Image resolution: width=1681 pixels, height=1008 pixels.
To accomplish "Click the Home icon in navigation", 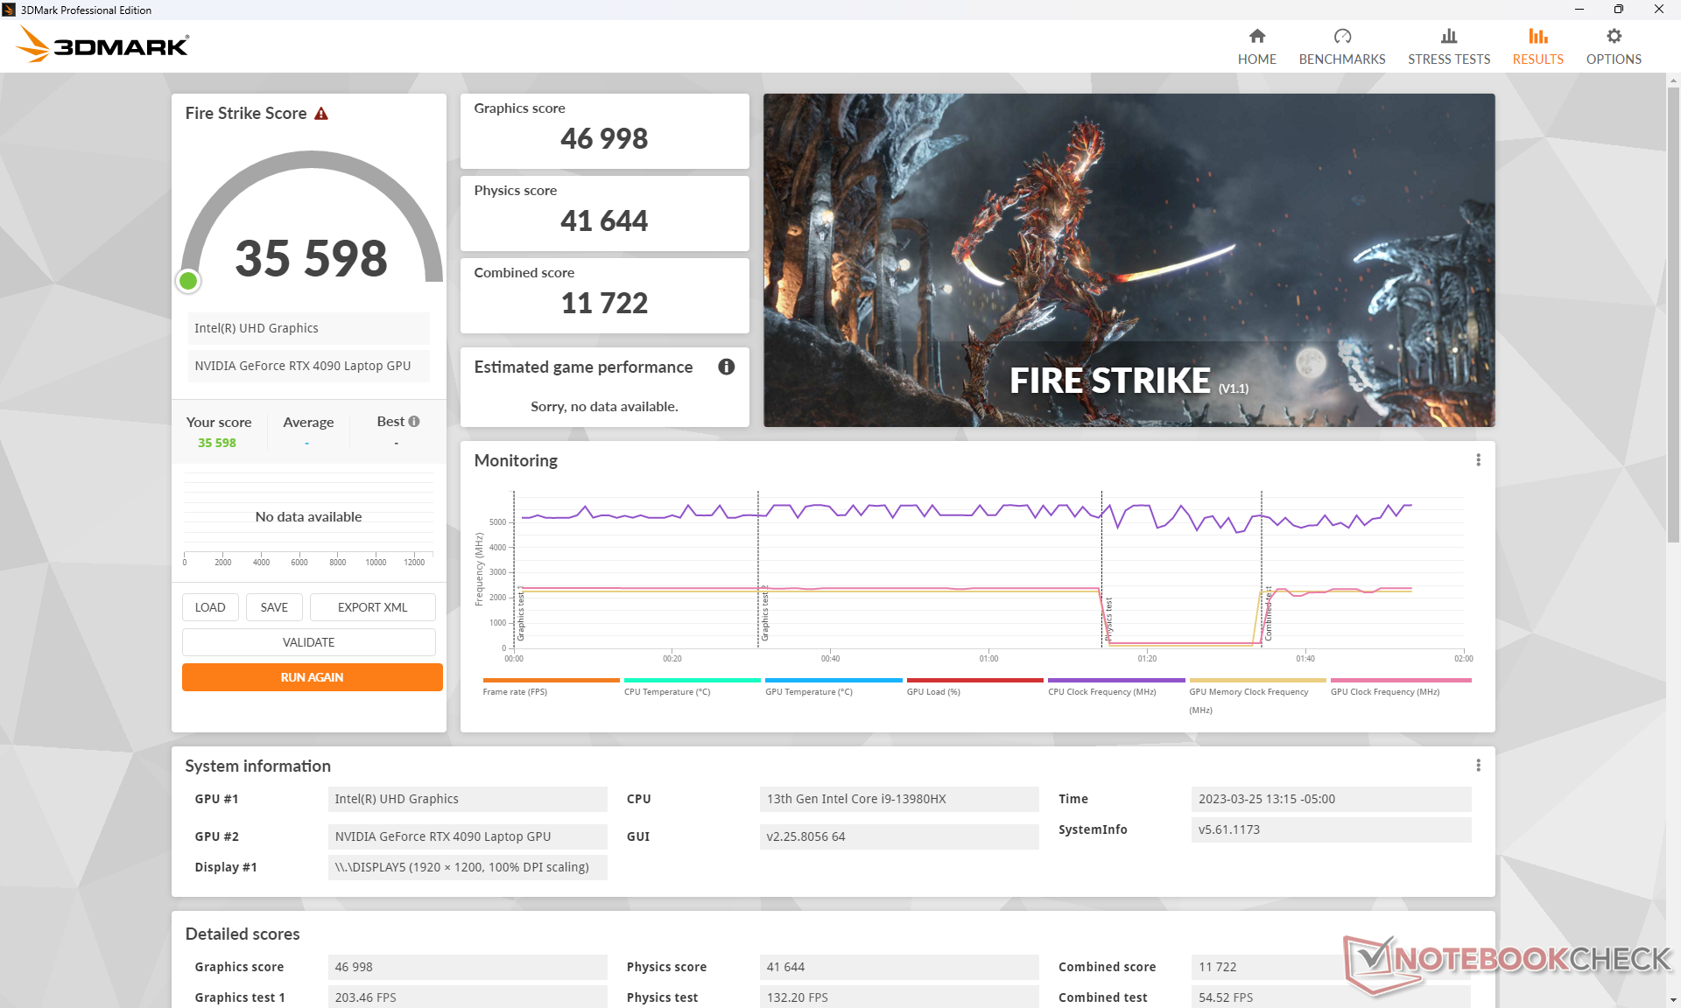I will 1256,36.
